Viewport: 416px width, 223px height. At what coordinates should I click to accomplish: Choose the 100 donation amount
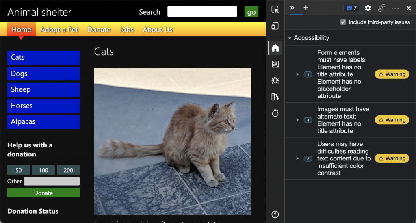(x=43, y=170)
